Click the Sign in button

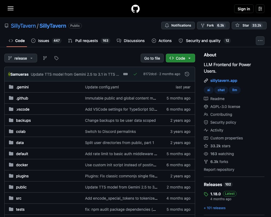[x=244, y=9]
